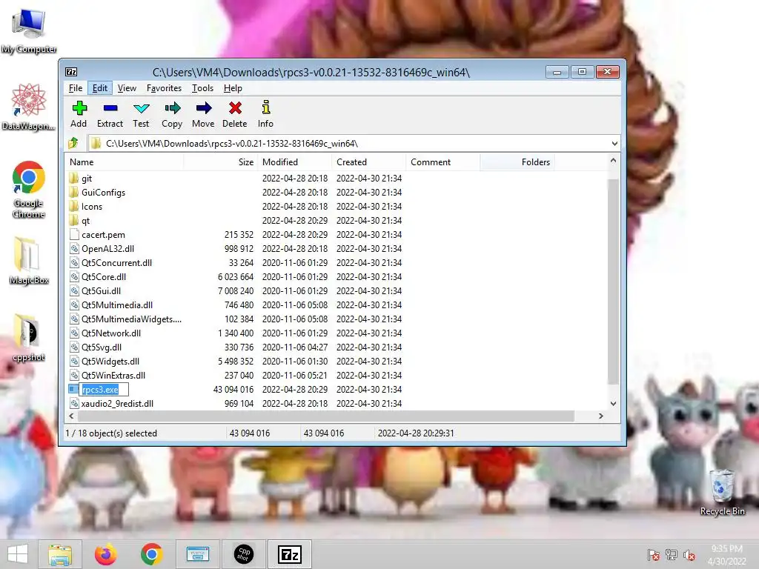Click the Extract toolbar icon

click(x=110, y=108)
